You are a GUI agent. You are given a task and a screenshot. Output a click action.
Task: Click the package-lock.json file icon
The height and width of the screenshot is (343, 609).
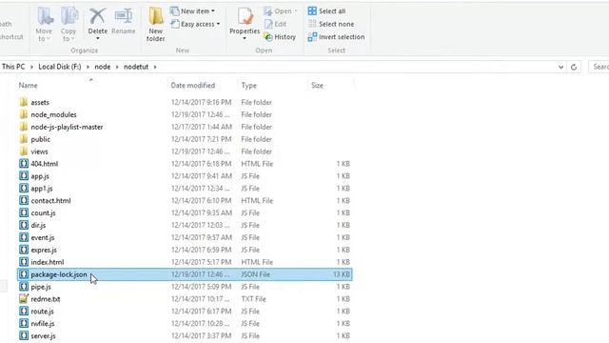tap(24, 274)
